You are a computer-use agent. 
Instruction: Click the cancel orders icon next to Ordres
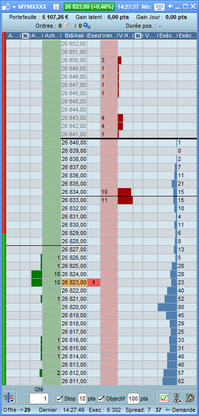[67, 26]
